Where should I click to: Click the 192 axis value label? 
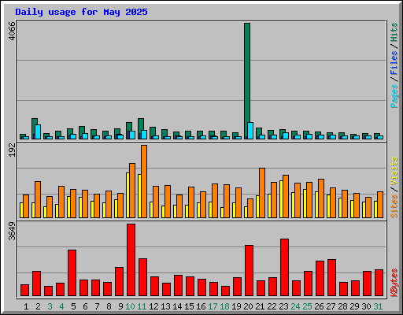[12, 150]
